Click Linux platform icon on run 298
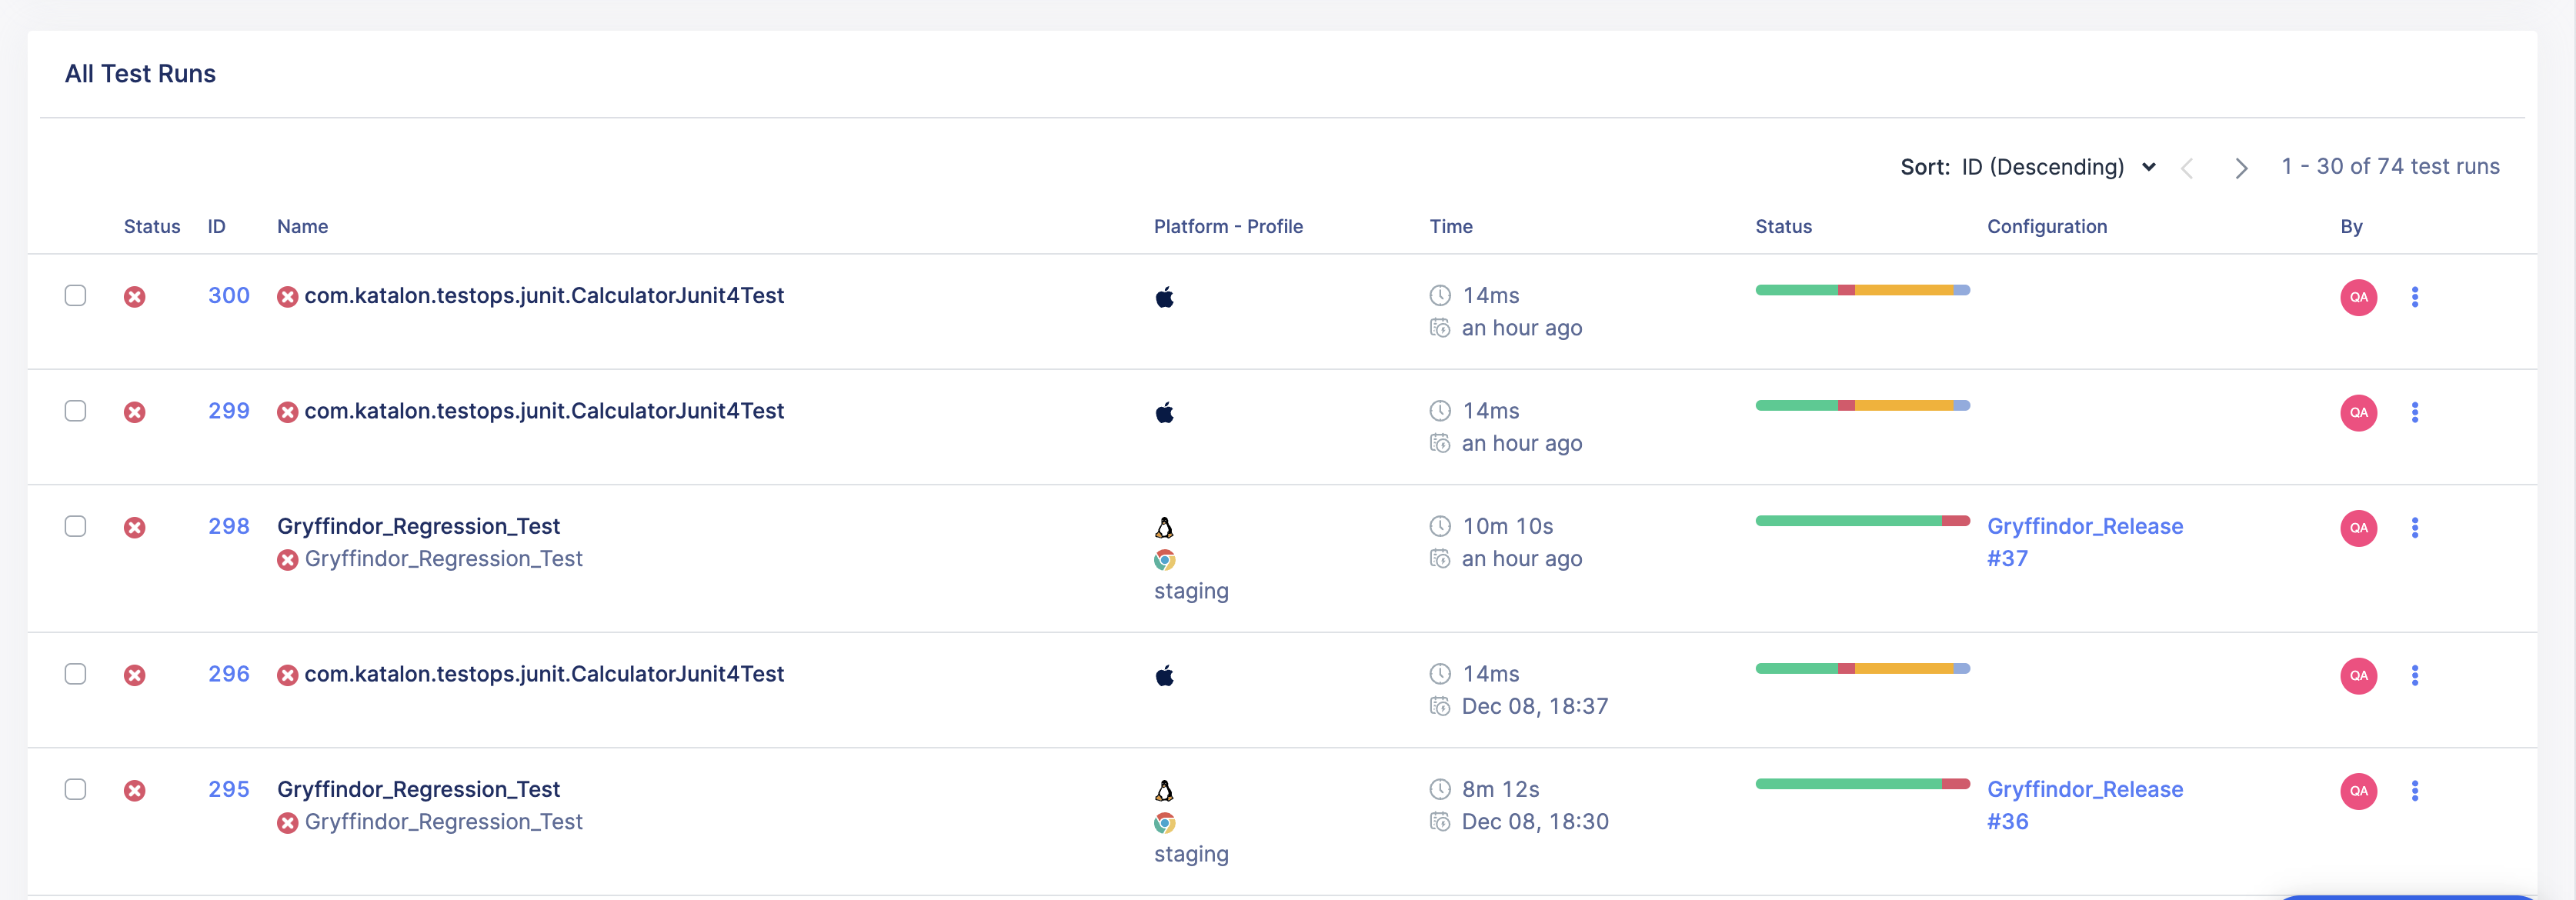This screenshot has width=2576, height=900. coord(1164,527)
